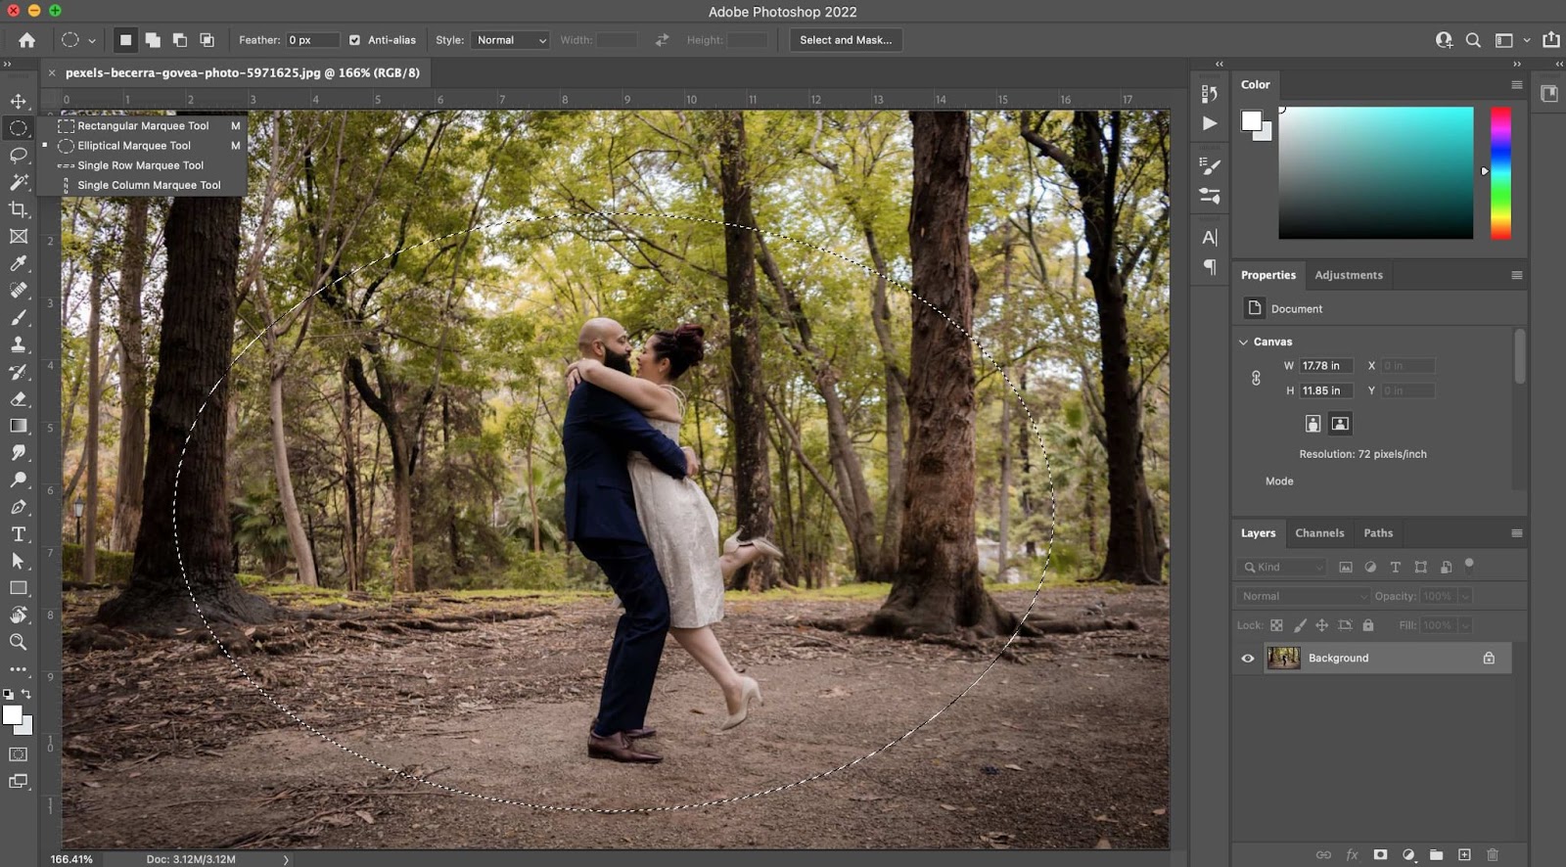Screen dimensions: 1566x867
Task: Select the Horizontal Type tool
Action: (19, 534)
